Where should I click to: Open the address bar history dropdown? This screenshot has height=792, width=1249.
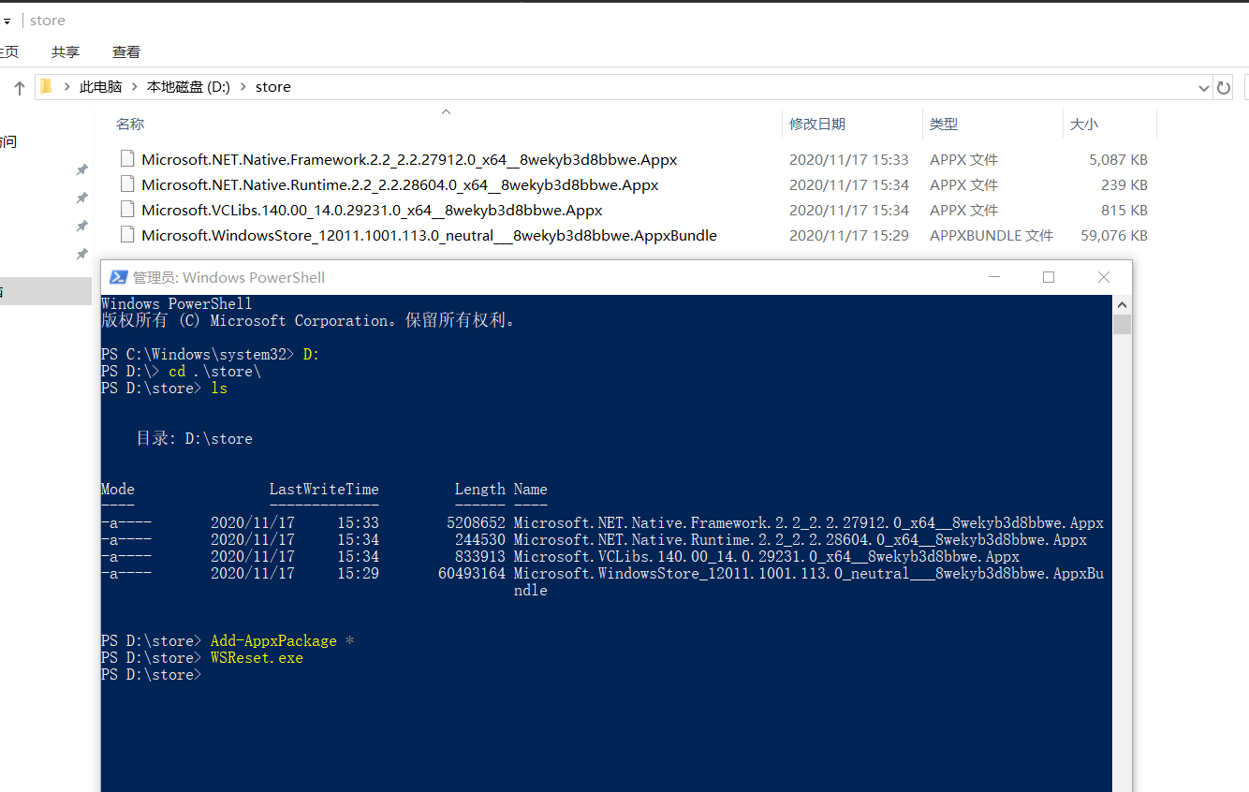click(x=1204, y=88)
